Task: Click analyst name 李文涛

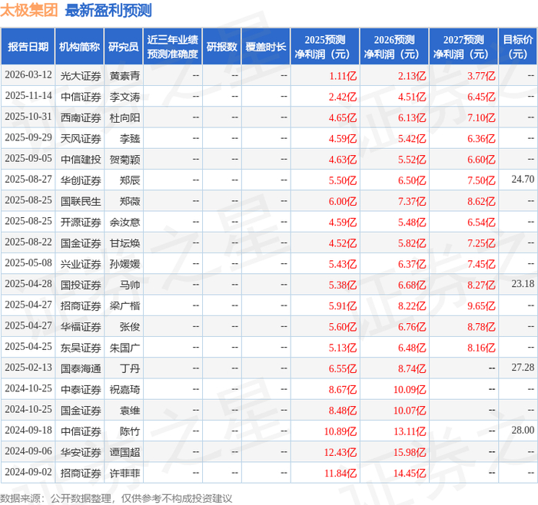Action: pos(125,97)
